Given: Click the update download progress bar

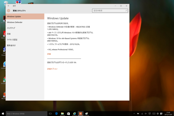Looking at the screenshot, I should (64, 59).
